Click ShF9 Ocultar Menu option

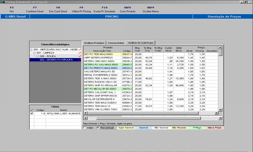click(150, 10)
